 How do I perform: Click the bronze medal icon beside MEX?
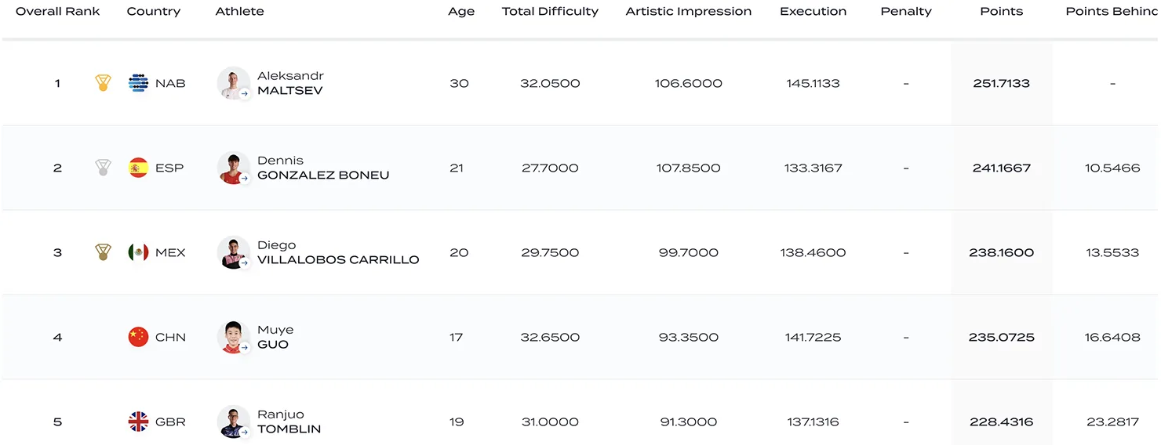(x=103, y=252)
